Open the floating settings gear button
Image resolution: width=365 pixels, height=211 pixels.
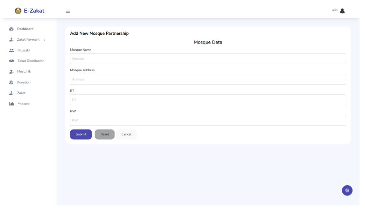pos(347,190)
